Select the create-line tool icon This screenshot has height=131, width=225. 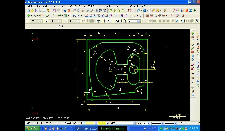[x=35, y=16]
